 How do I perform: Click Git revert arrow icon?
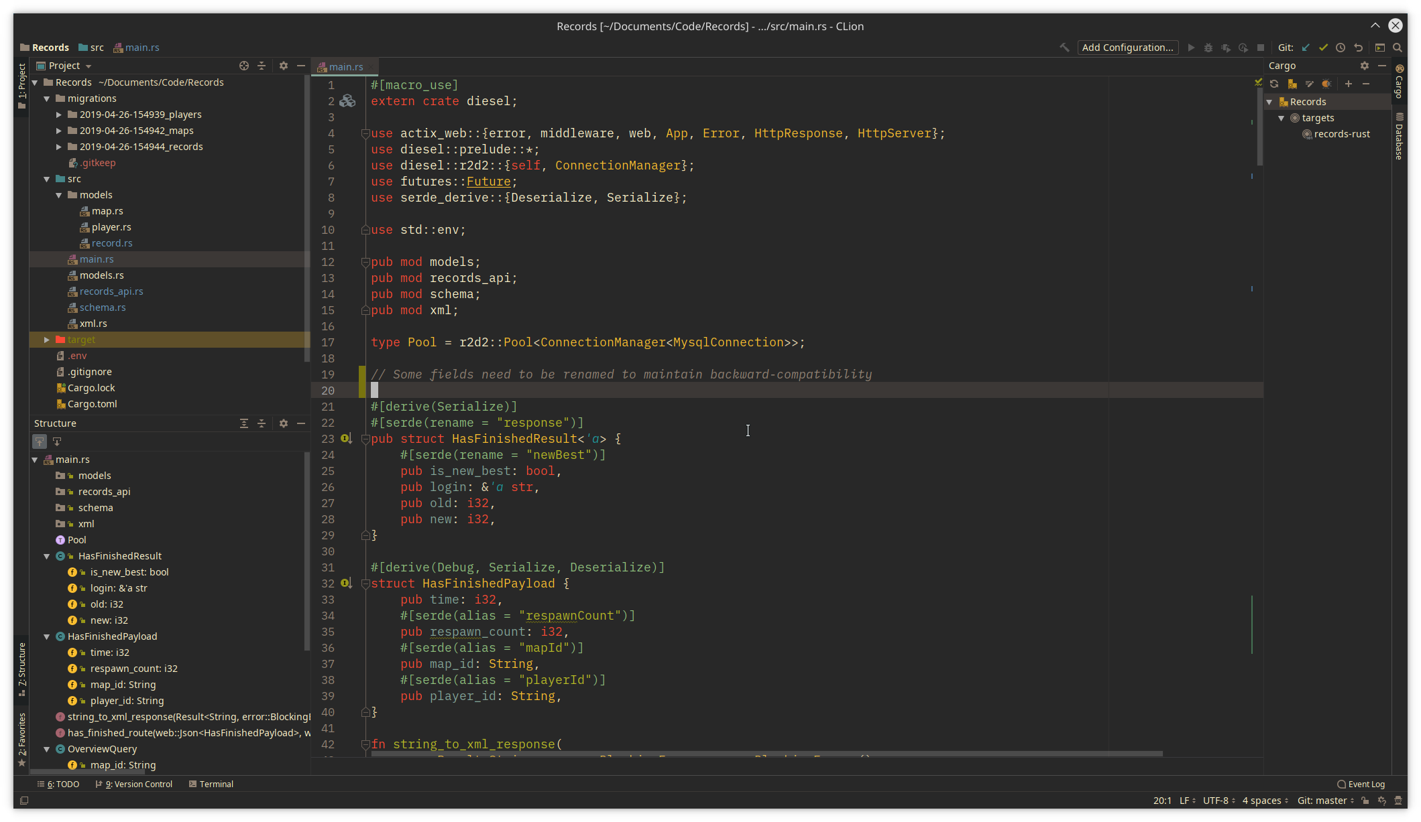point(1358,48)
